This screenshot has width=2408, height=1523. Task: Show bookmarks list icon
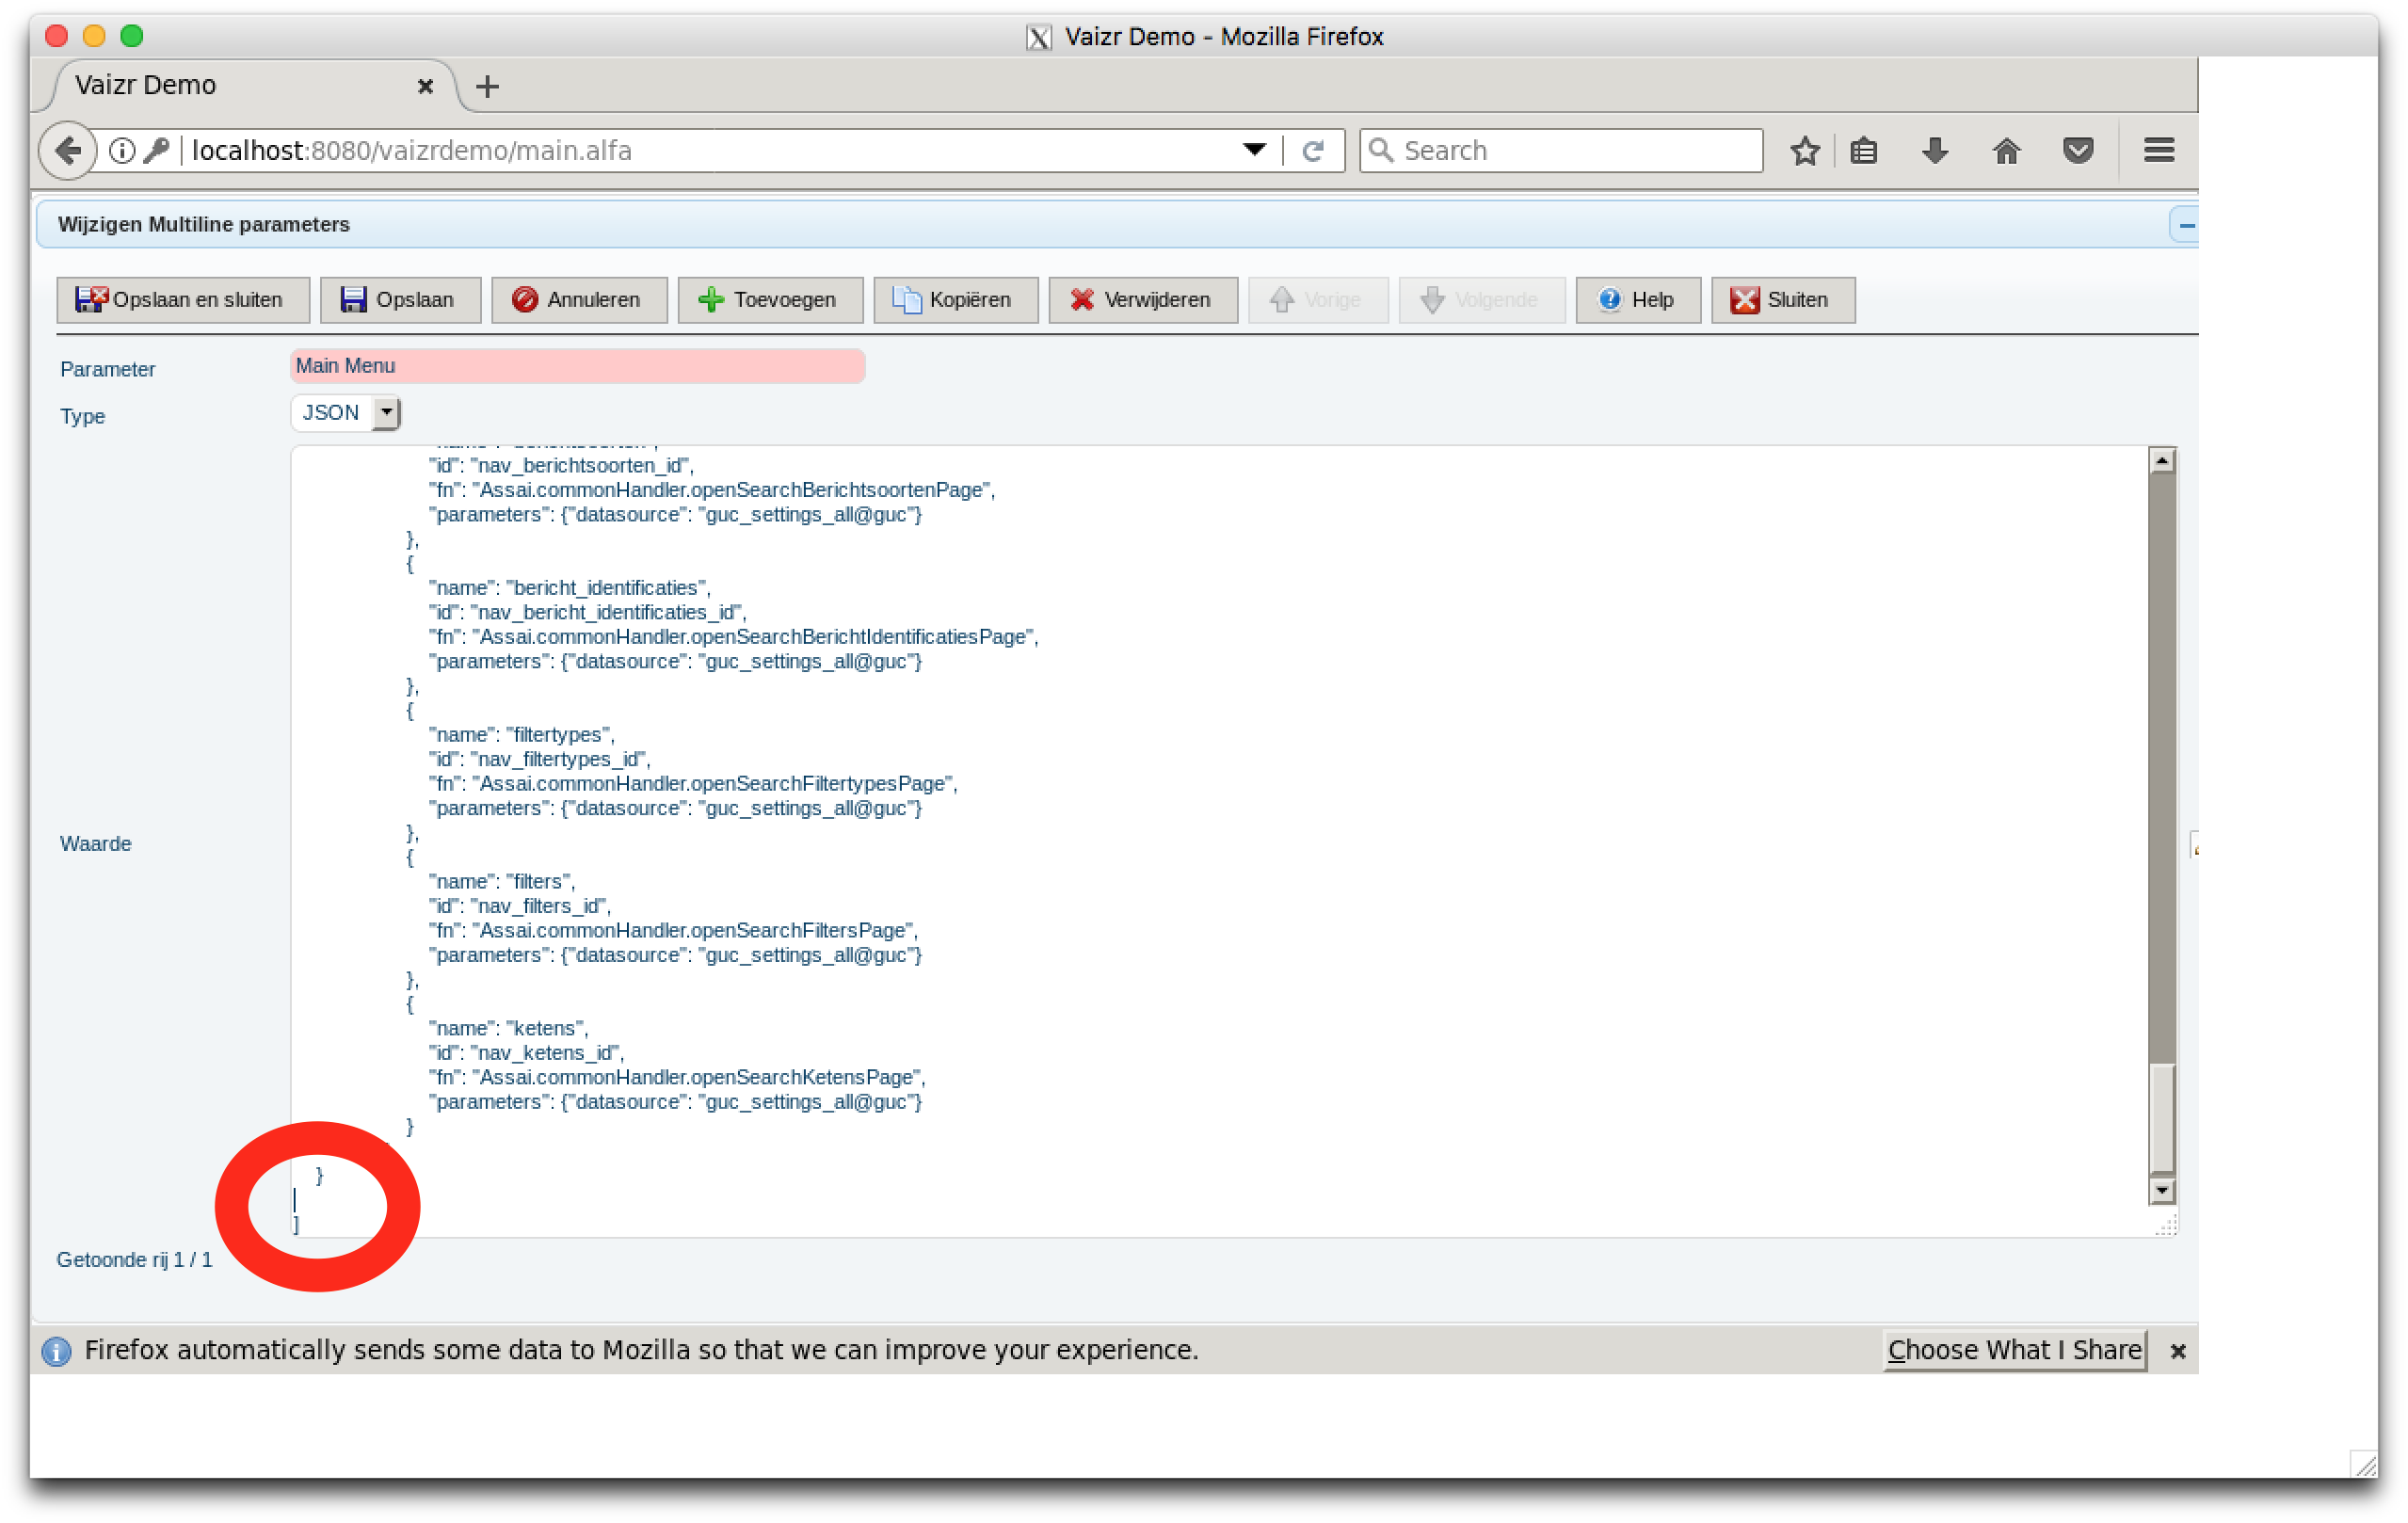1864,151
